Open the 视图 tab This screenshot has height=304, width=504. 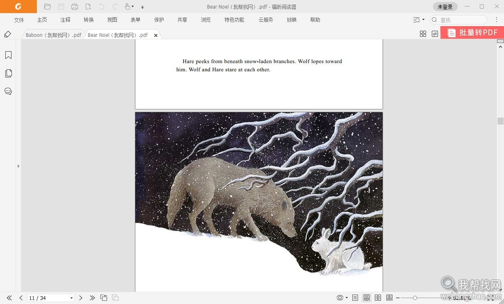click(x=112, y=20)
